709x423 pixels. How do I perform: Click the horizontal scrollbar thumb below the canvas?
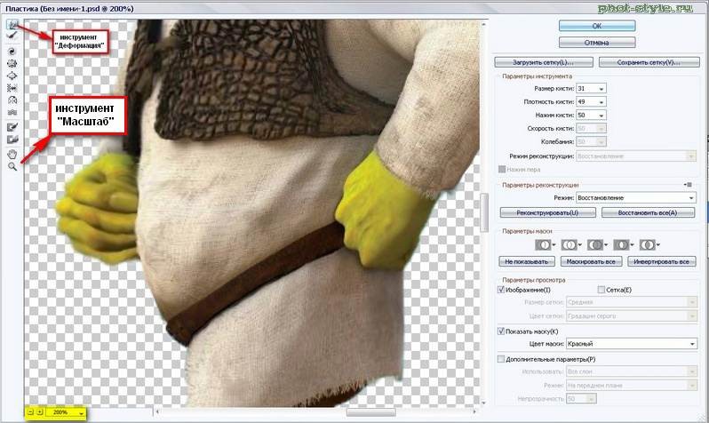click(x=370, y=411)
